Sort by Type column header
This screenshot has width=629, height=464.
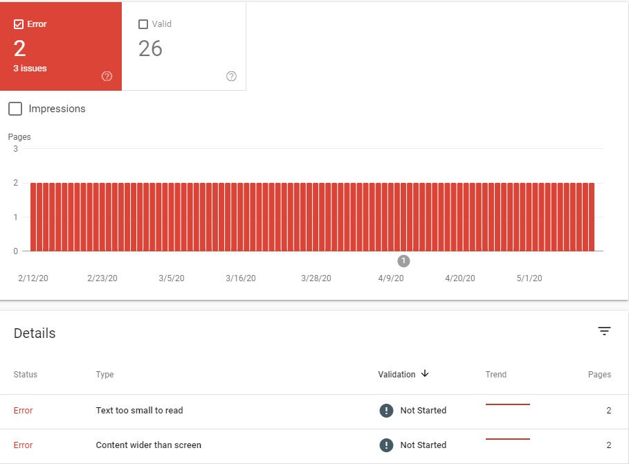(104, 375)
